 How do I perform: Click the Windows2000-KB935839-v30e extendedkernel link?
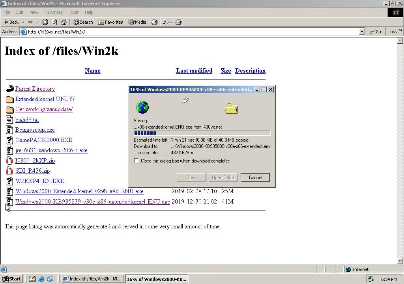pyautogui.click(x=92, y=202)
